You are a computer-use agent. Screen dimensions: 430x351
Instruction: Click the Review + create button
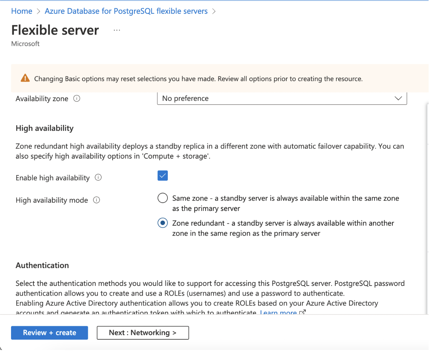(50, 333)
